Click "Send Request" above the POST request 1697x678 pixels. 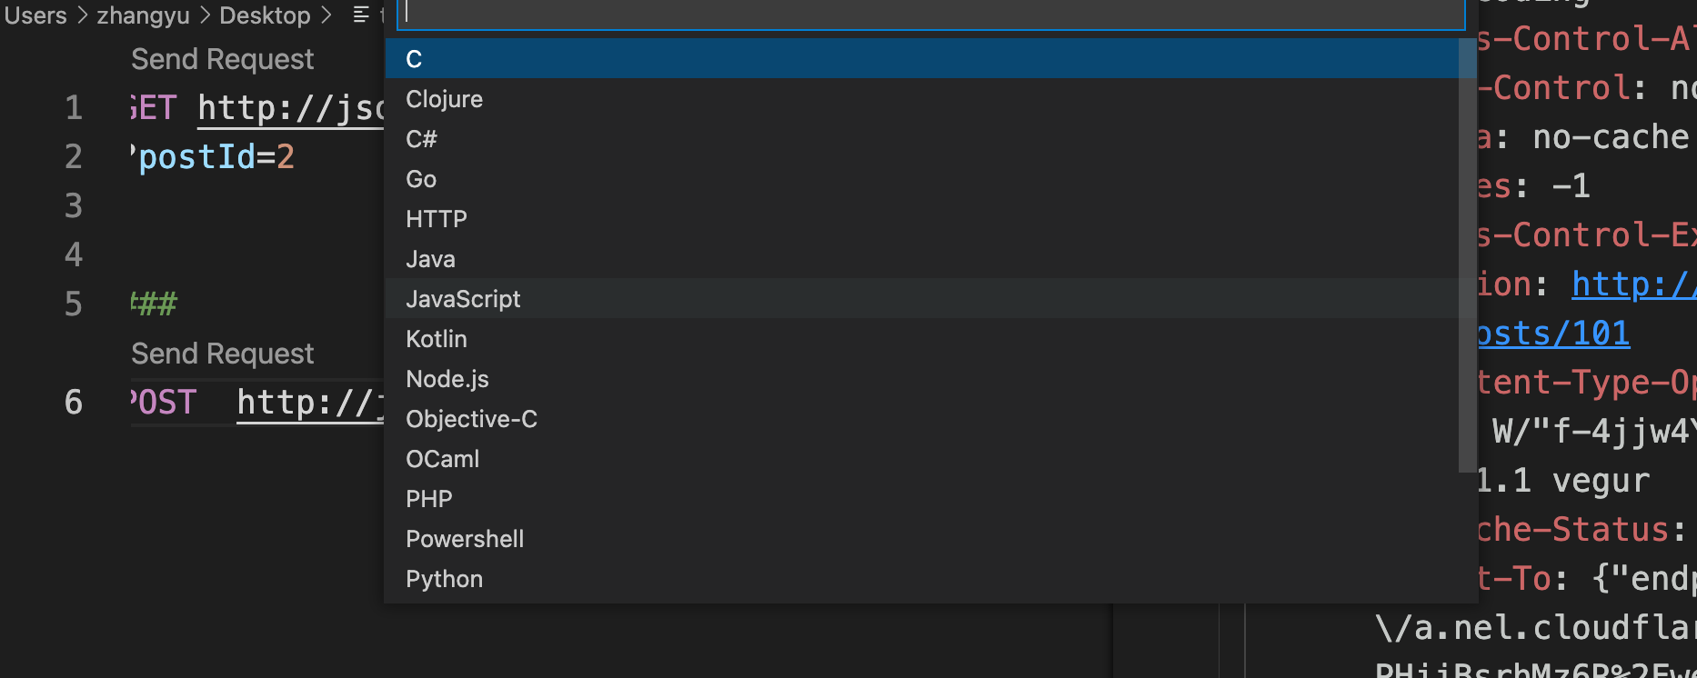tap(222, 353)
